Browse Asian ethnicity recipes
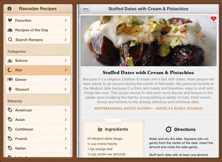Image resolution: width=222 pixels, height=162 pixels. click(x=38, y=120)
